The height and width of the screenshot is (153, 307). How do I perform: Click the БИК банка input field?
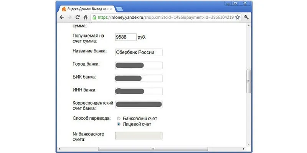click(139, 78)
